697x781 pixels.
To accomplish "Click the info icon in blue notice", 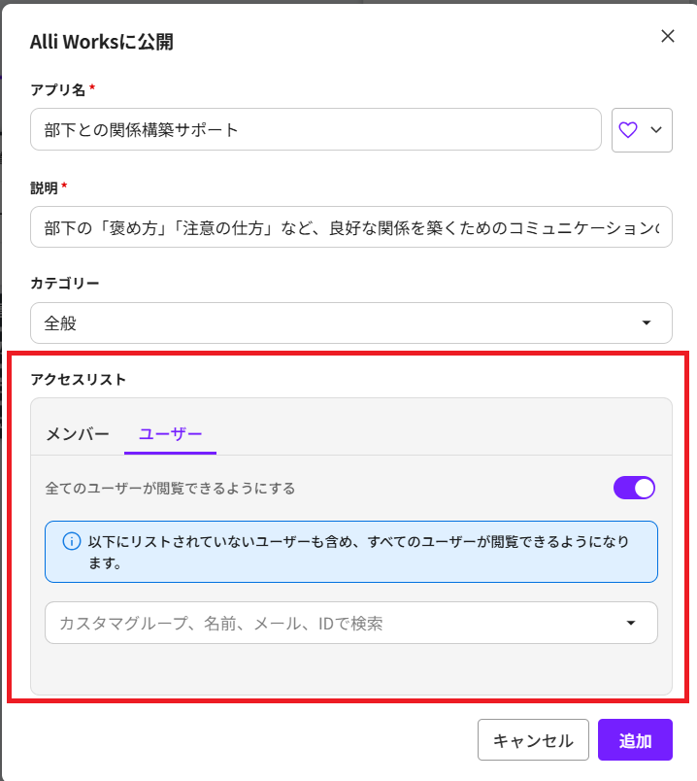I will click(x=71, y=542).
